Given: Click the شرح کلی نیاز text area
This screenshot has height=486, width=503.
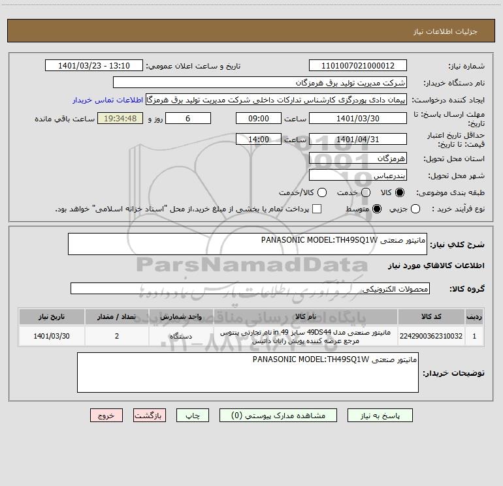Looking at the screenshot, I should pyautogui.click(x=248, y=244).
